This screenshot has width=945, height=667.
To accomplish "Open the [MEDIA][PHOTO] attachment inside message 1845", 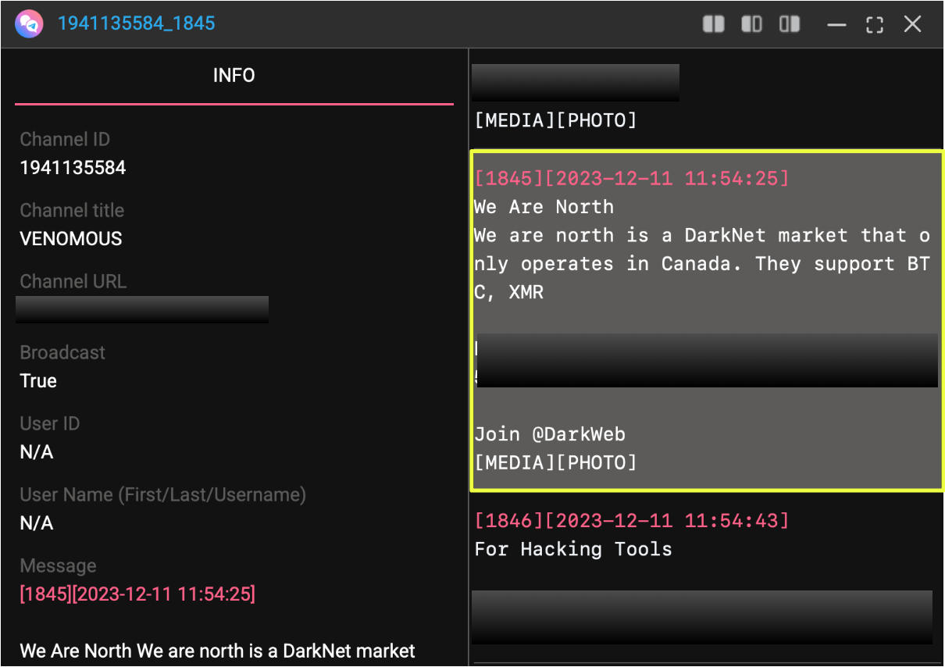I will [x=555, y=462].
